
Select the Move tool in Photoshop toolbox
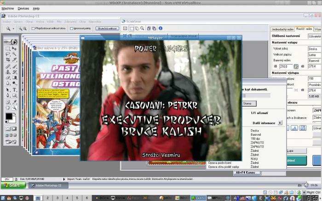pyautogui.click(x=14, y=49)
